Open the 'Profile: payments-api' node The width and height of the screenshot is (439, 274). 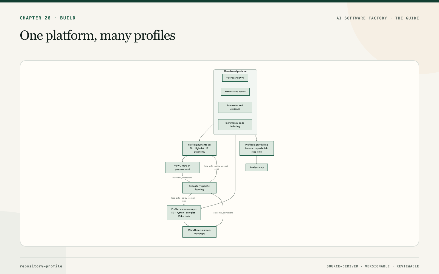click(199, 148)
